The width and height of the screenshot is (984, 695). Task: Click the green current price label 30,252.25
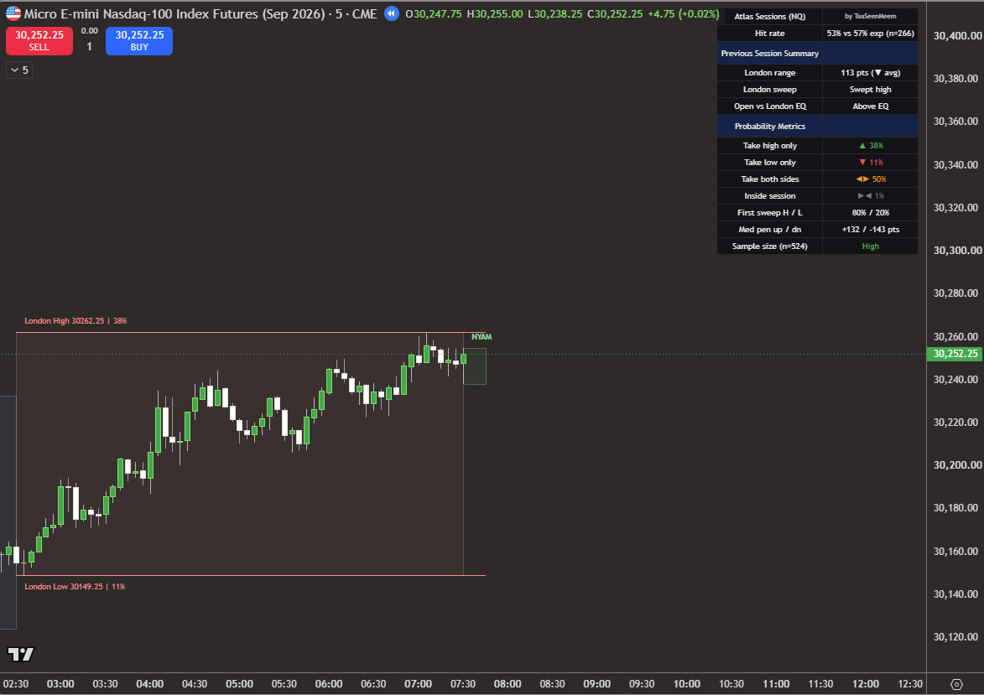[955, 354]
